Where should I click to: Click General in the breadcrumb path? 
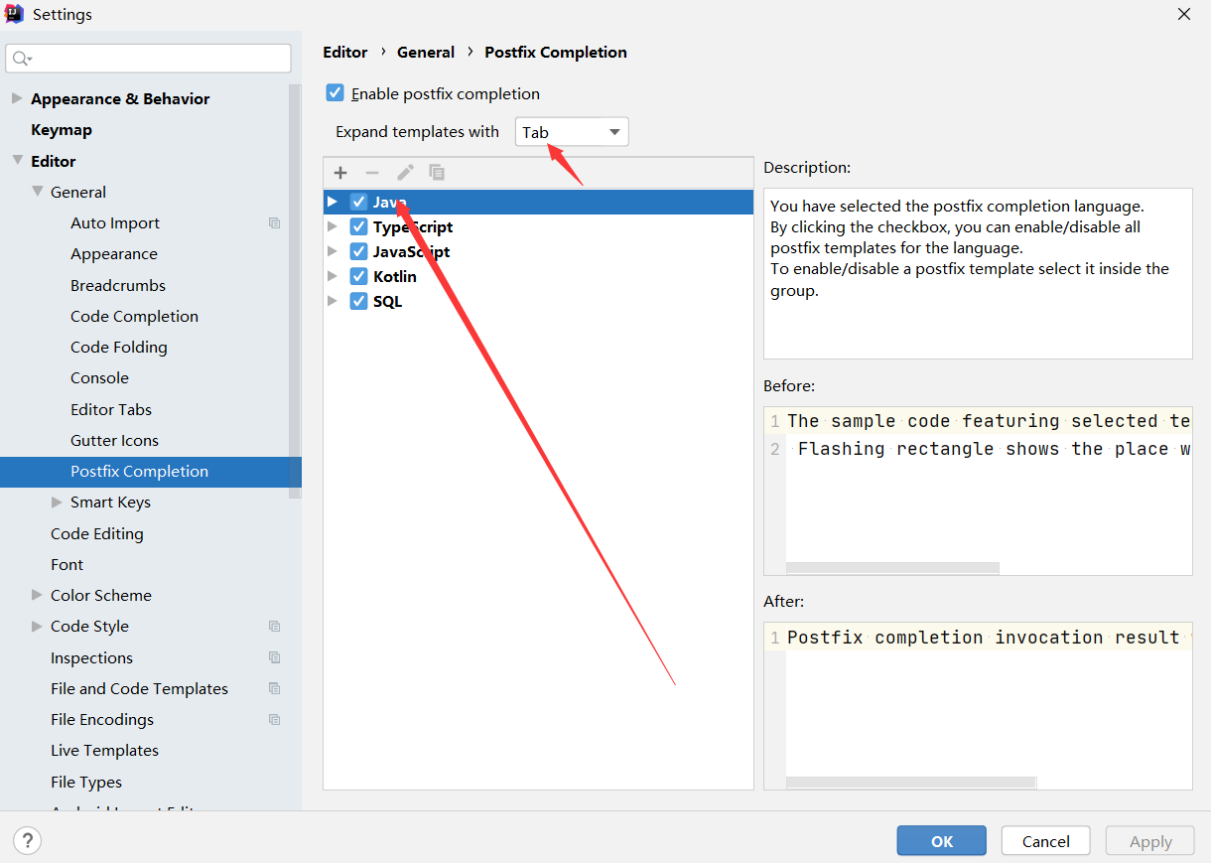point(426,52)
